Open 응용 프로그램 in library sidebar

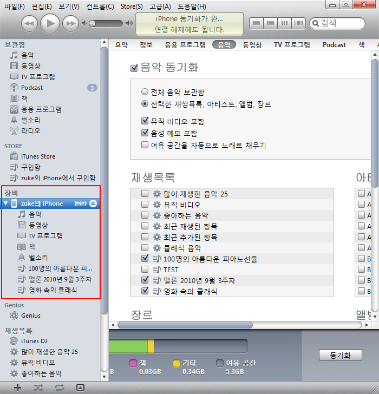[x=41, y=109]
